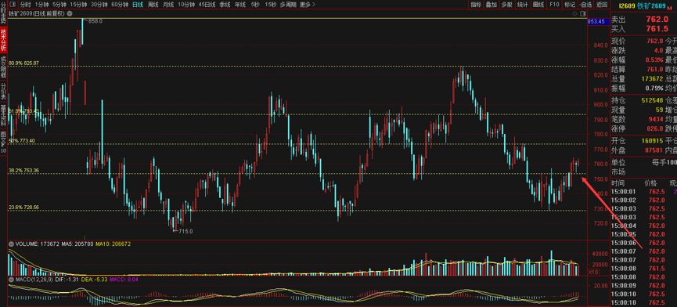Image resolution: width=677 pixels, height=307 pixels.
Task: Open 多股 multi-stock view
Action: (507, 5)
